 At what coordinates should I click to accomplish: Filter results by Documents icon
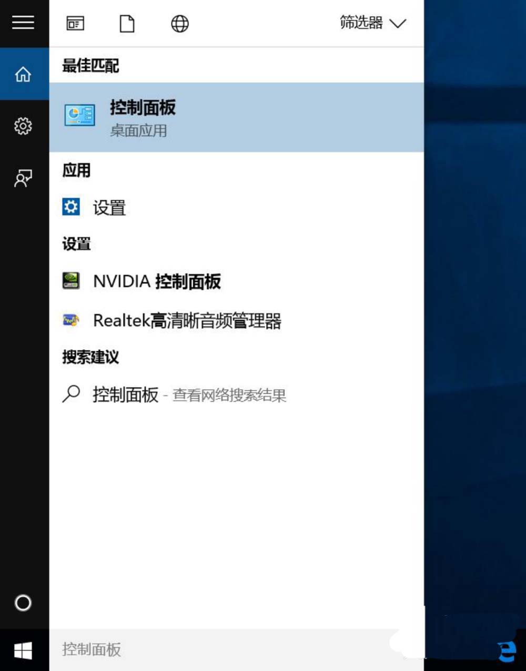127,24
